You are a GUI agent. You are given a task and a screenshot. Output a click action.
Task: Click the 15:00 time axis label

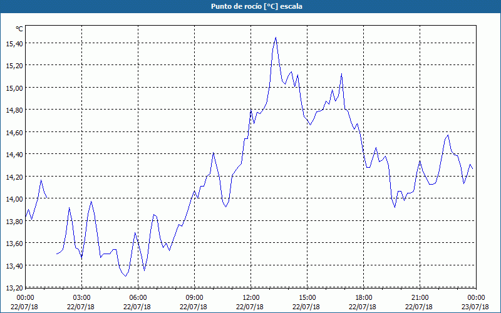coord(307,298)
